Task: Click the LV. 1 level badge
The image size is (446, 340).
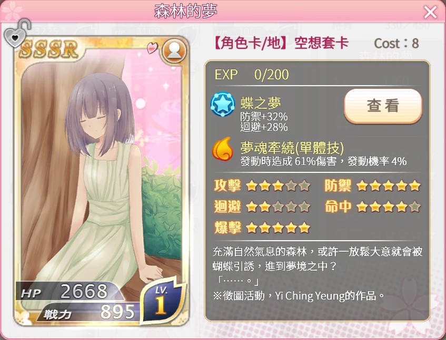Action: 162,301
